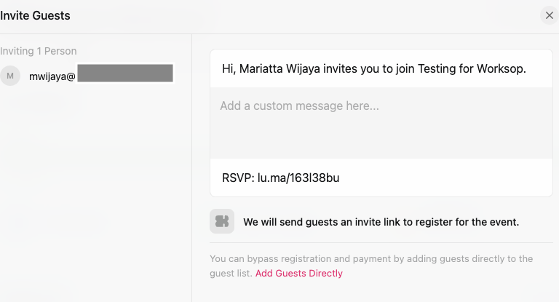Click the 'guest list.' text before the pink link
The height and width of the screenshot is (302, 559).
coord(231,273)
